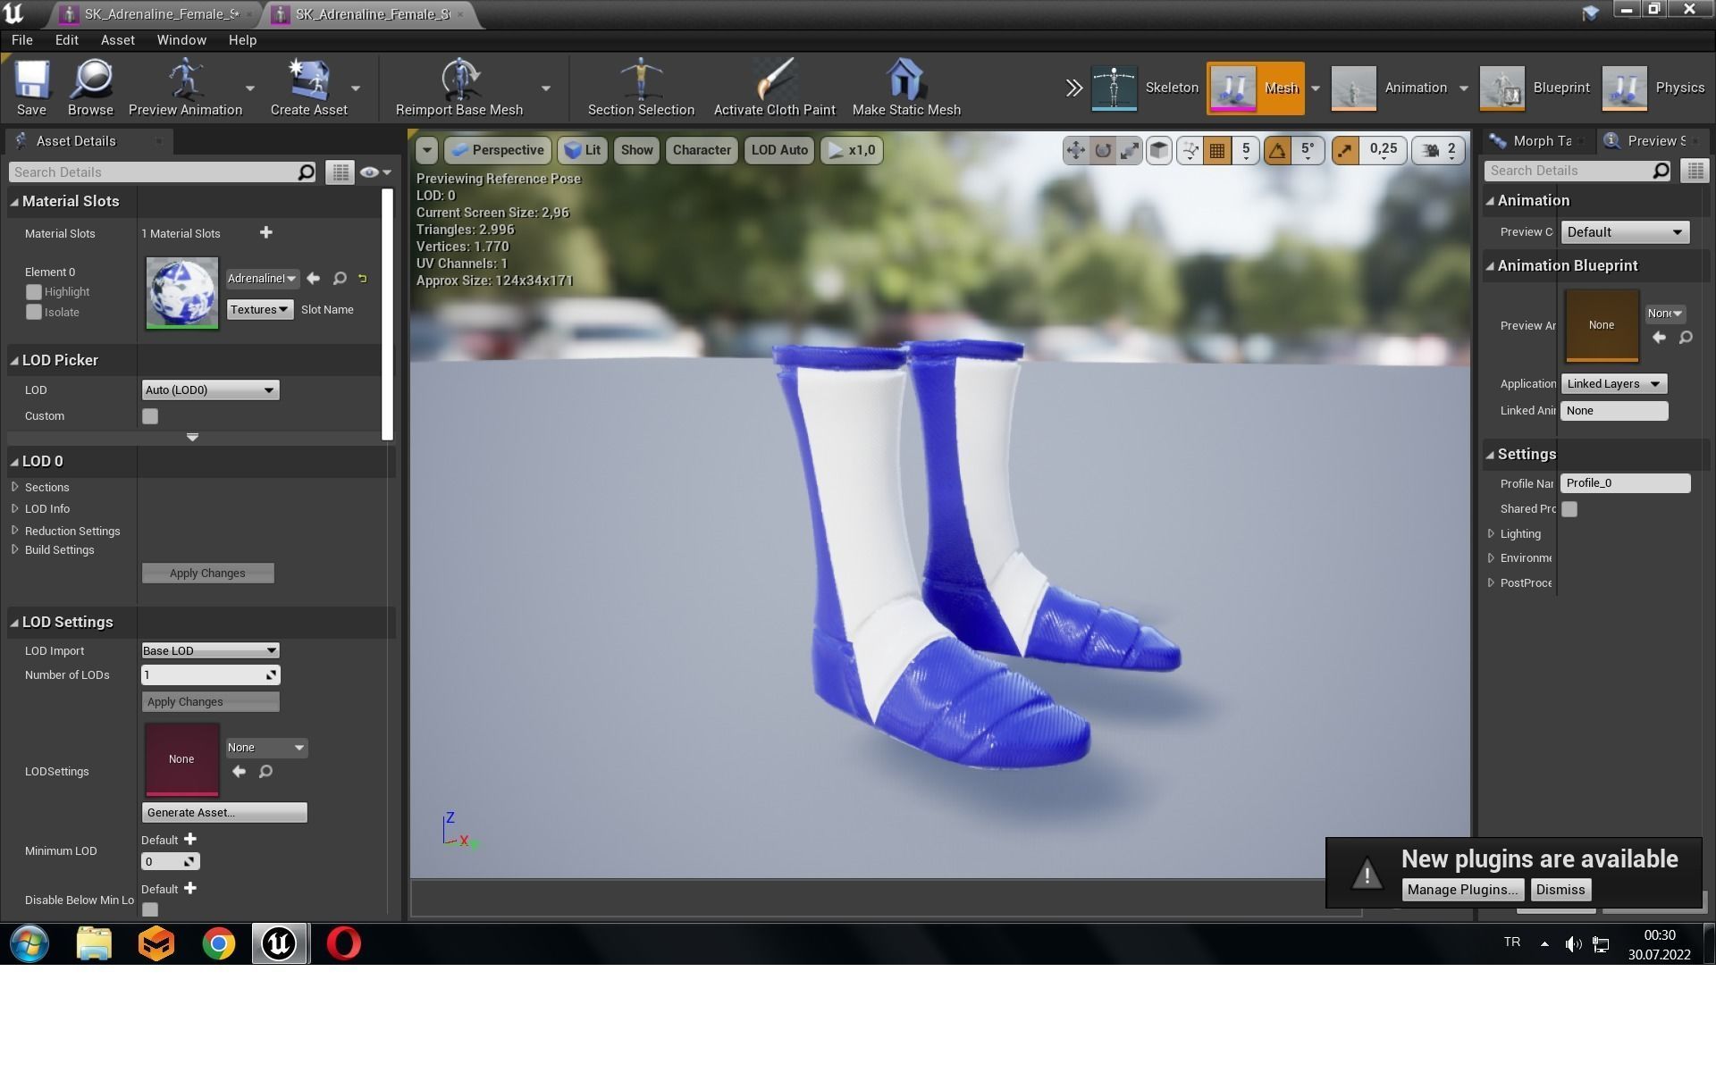Add a new material slot
Image resolution: width=1716 pixels, height=1072 pixels.
pos(265,233)
